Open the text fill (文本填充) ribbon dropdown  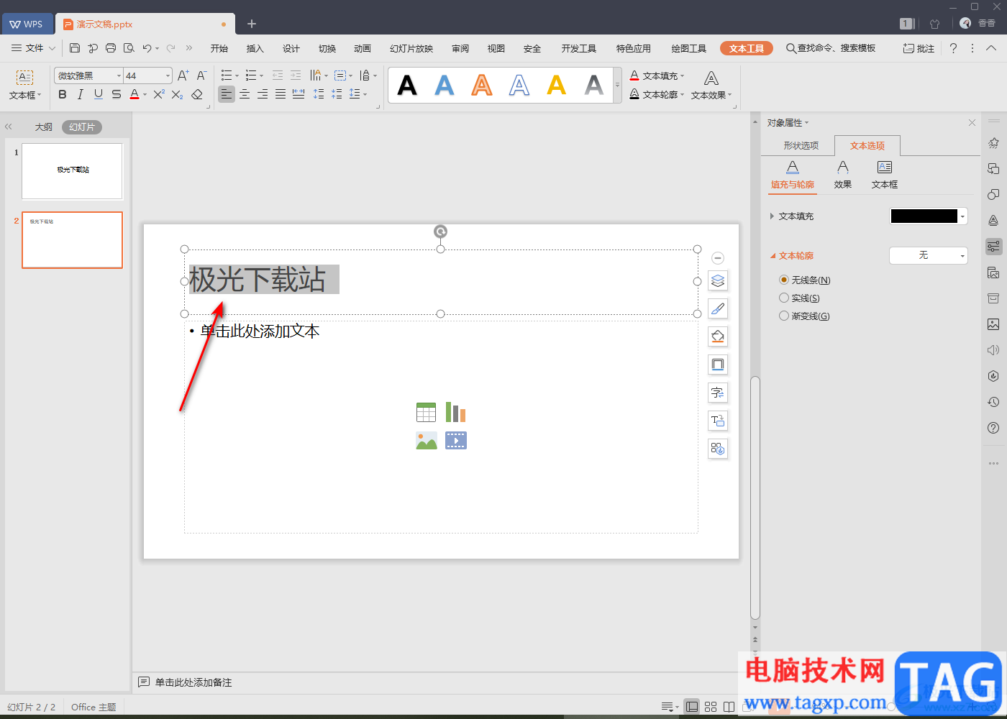[x=657, y=75]
